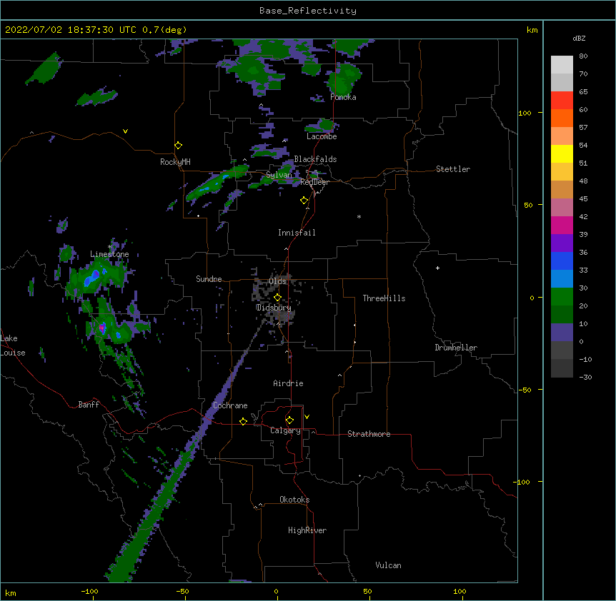Click the white plus marker north of Drumheller

coord(437,268)
